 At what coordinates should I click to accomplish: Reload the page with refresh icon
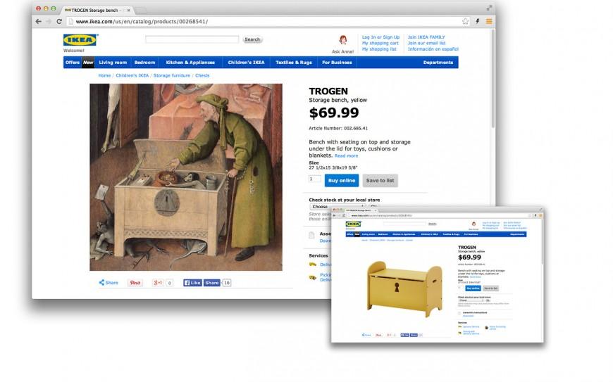click(59, 22)
